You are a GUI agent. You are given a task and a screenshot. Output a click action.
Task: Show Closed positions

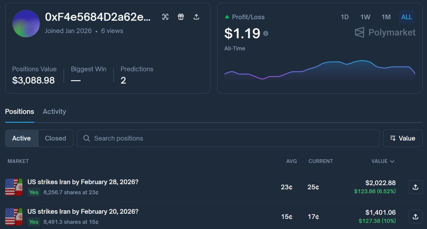click(x=55, y=138)
